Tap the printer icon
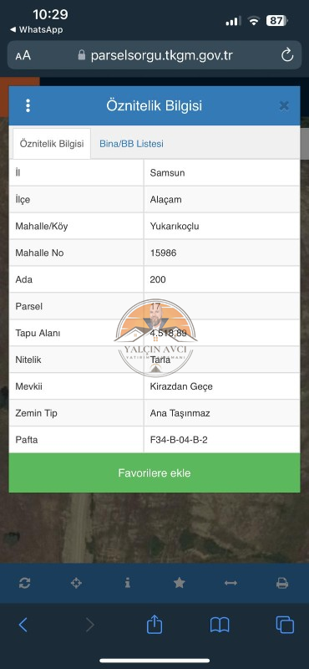 [x=282, y=583]
